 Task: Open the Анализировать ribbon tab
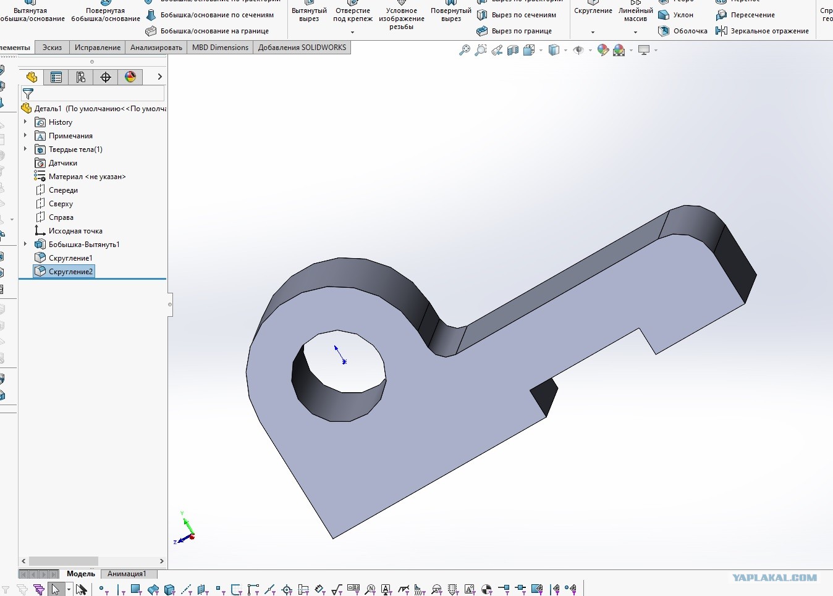click(x=156, y=48)
